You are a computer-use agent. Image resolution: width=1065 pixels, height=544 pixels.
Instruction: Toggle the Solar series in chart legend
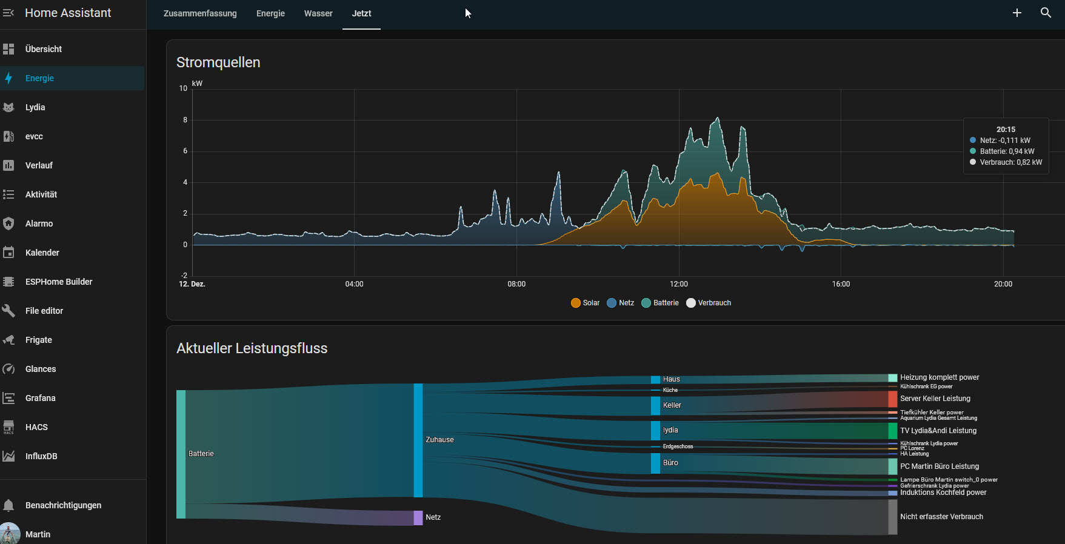point(585,303)
